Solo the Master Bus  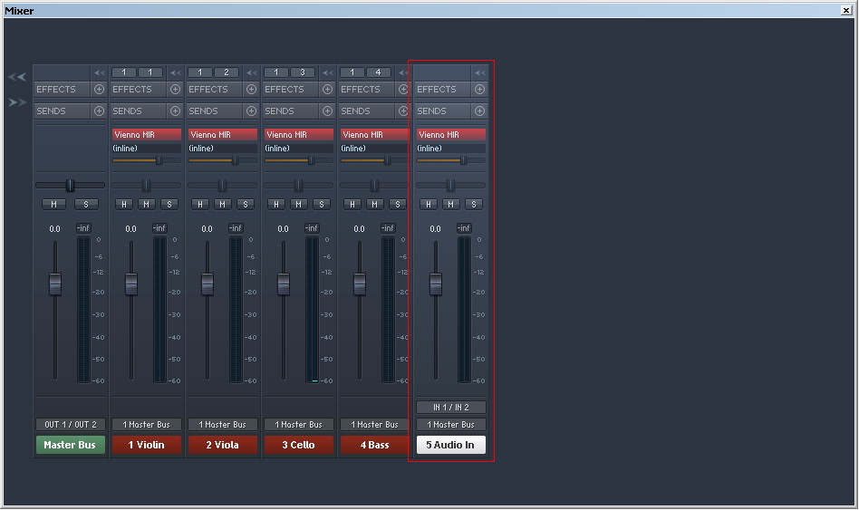[x=86, y=205]
